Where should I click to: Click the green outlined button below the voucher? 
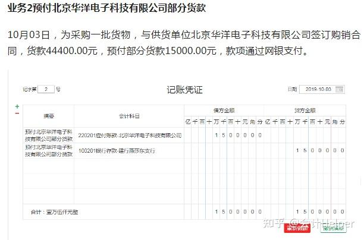tap(333, 228)
